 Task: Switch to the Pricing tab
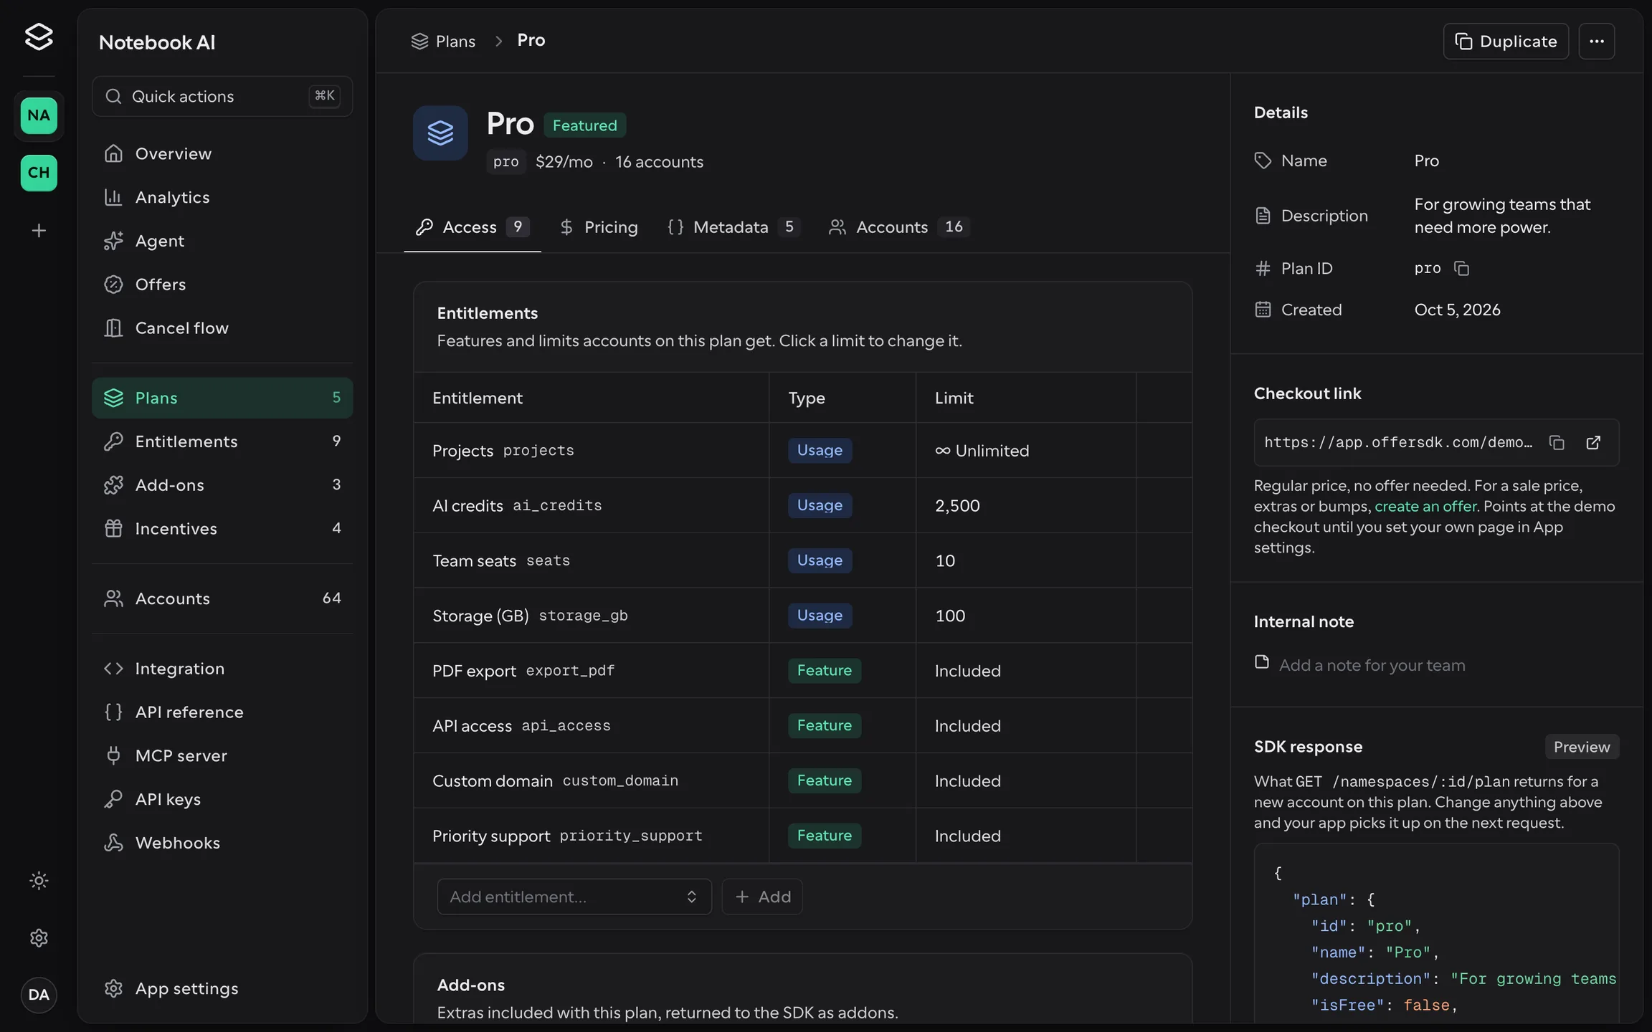(x=599, y=227)
